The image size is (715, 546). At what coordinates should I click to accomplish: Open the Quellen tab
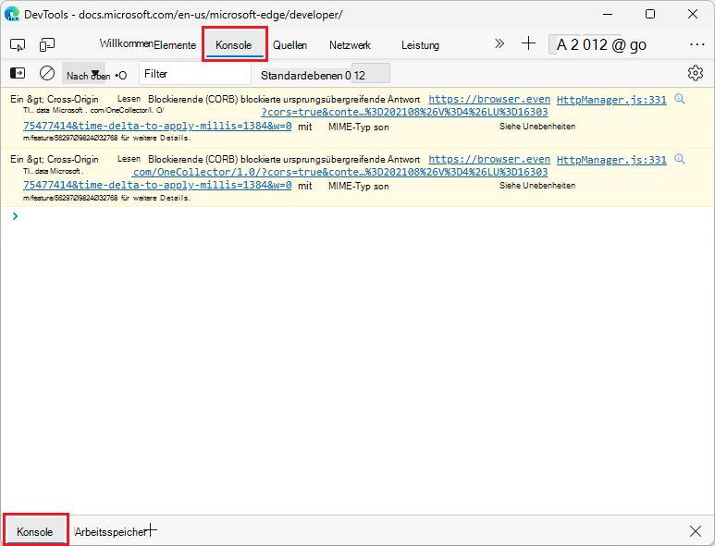[x=290, y=45]
